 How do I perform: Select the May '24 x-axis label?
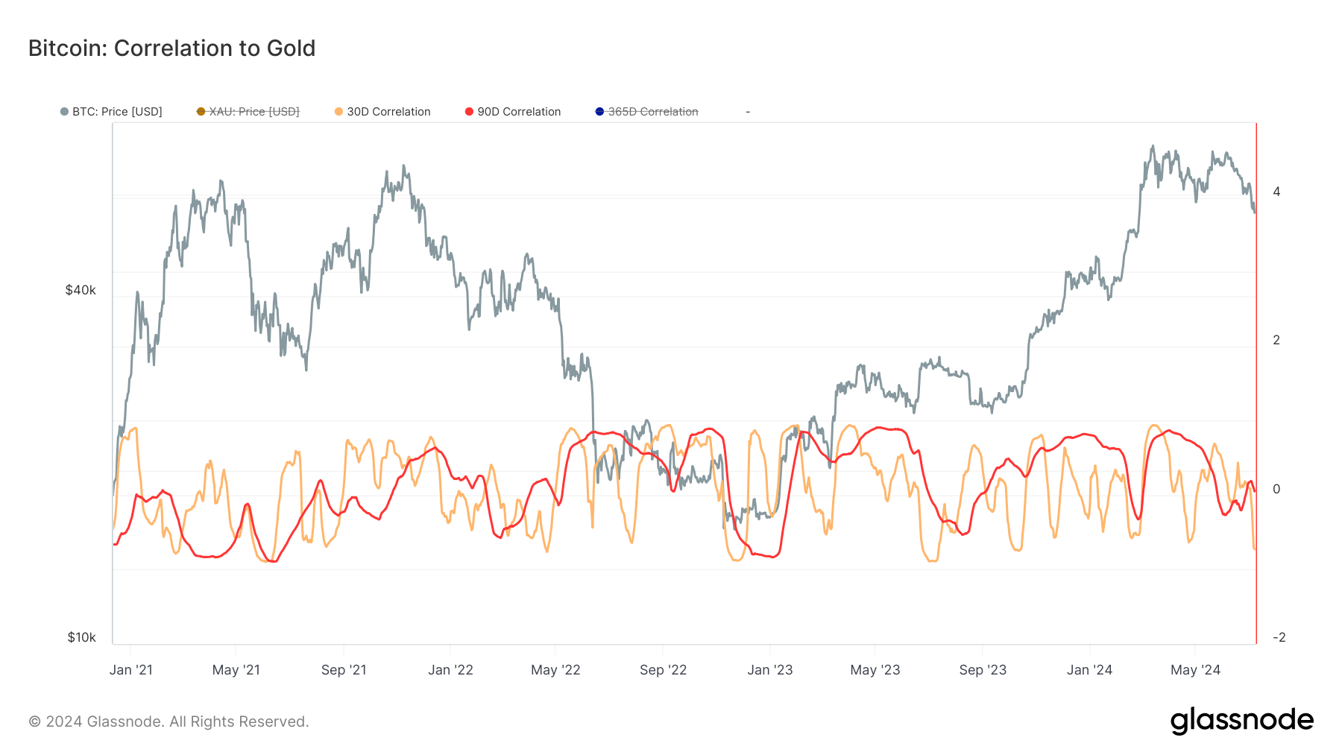pos(1195,670)
